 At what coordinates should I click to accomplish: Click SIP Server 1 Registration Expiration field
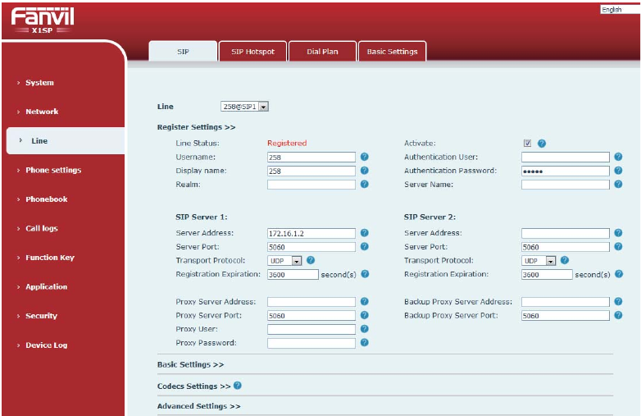(x=293, y=275)
